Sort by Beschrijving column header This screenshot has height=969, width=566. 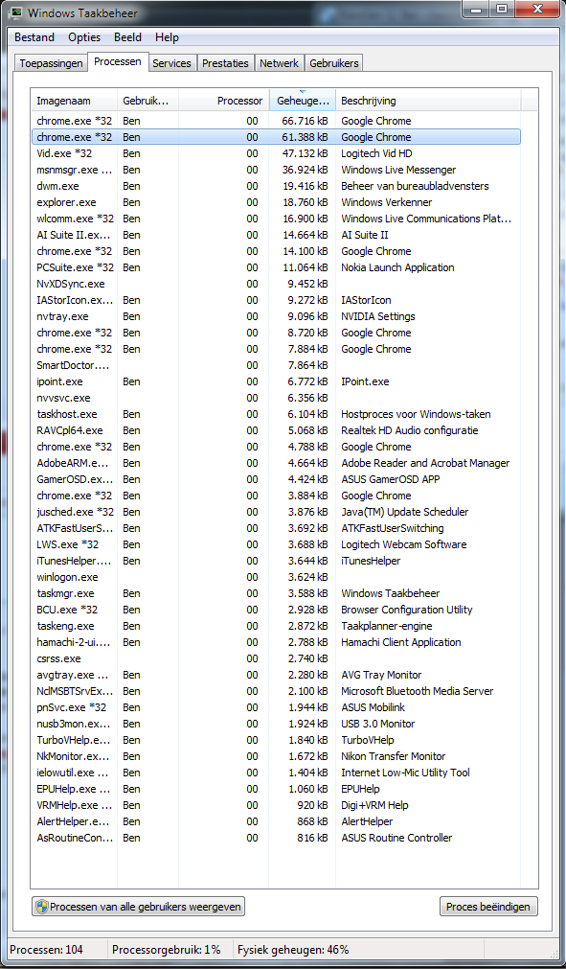pos(428,101)
